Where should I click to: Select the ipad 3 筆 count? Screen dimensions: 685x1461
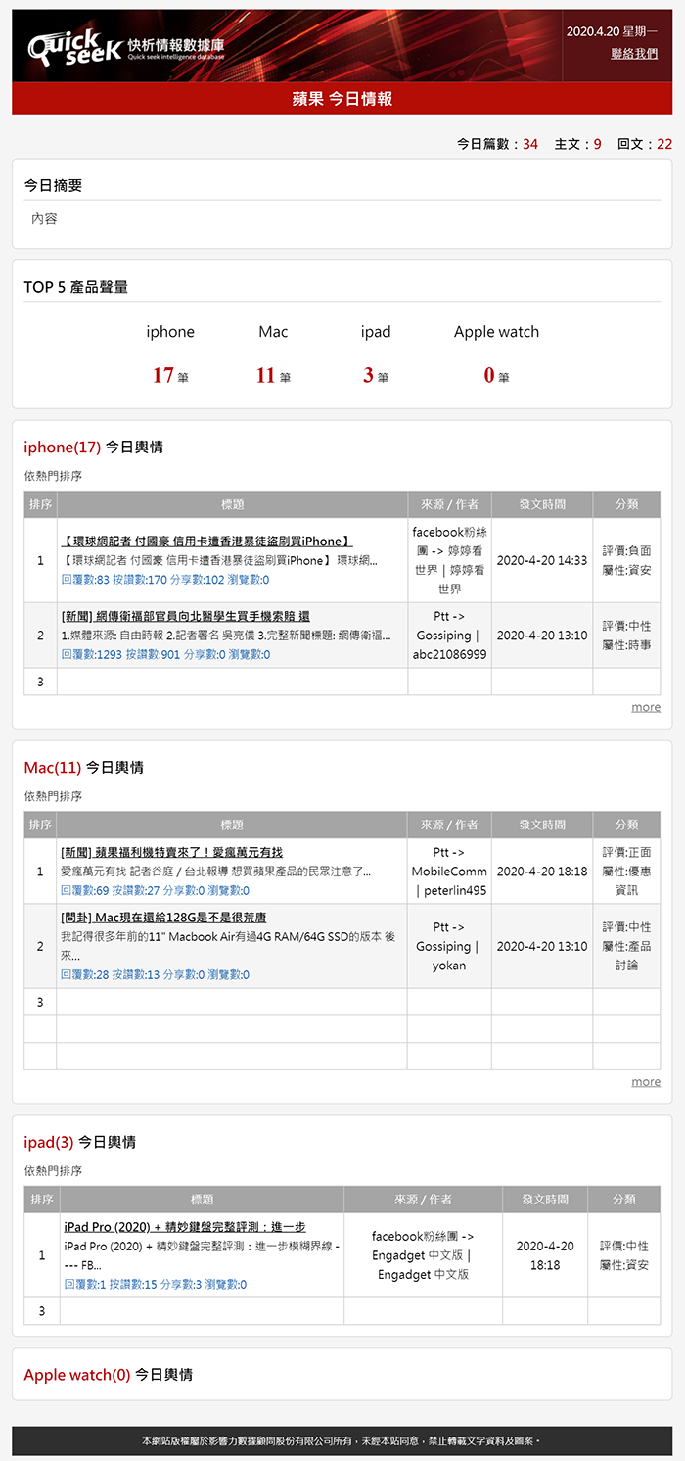coord(376,375)
